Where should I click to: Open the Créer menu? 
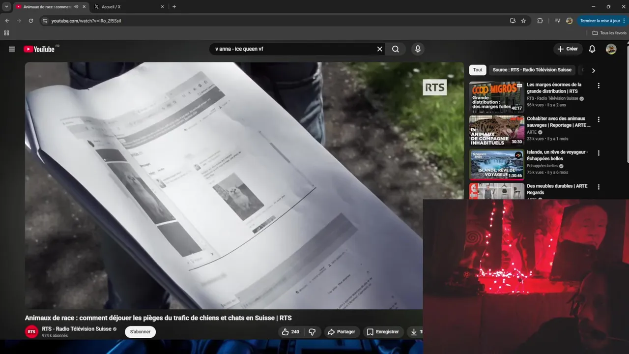(568, 49)
